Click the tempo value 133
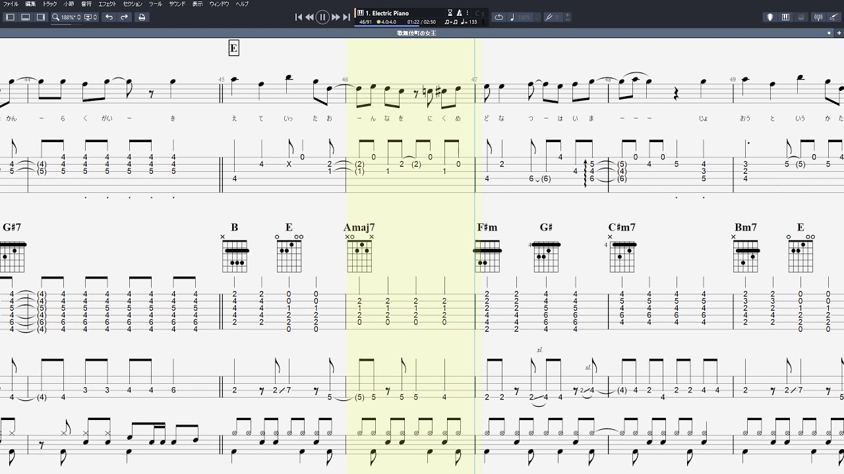The height and width of the screenshot is (474, 844). click(x=472, y=22)
